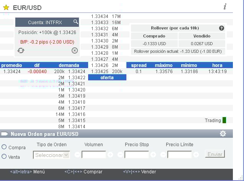Click the green Trading status indicator
Image resolution: width=244 pixels, height=181 pixels.
(x=224, y=120)
